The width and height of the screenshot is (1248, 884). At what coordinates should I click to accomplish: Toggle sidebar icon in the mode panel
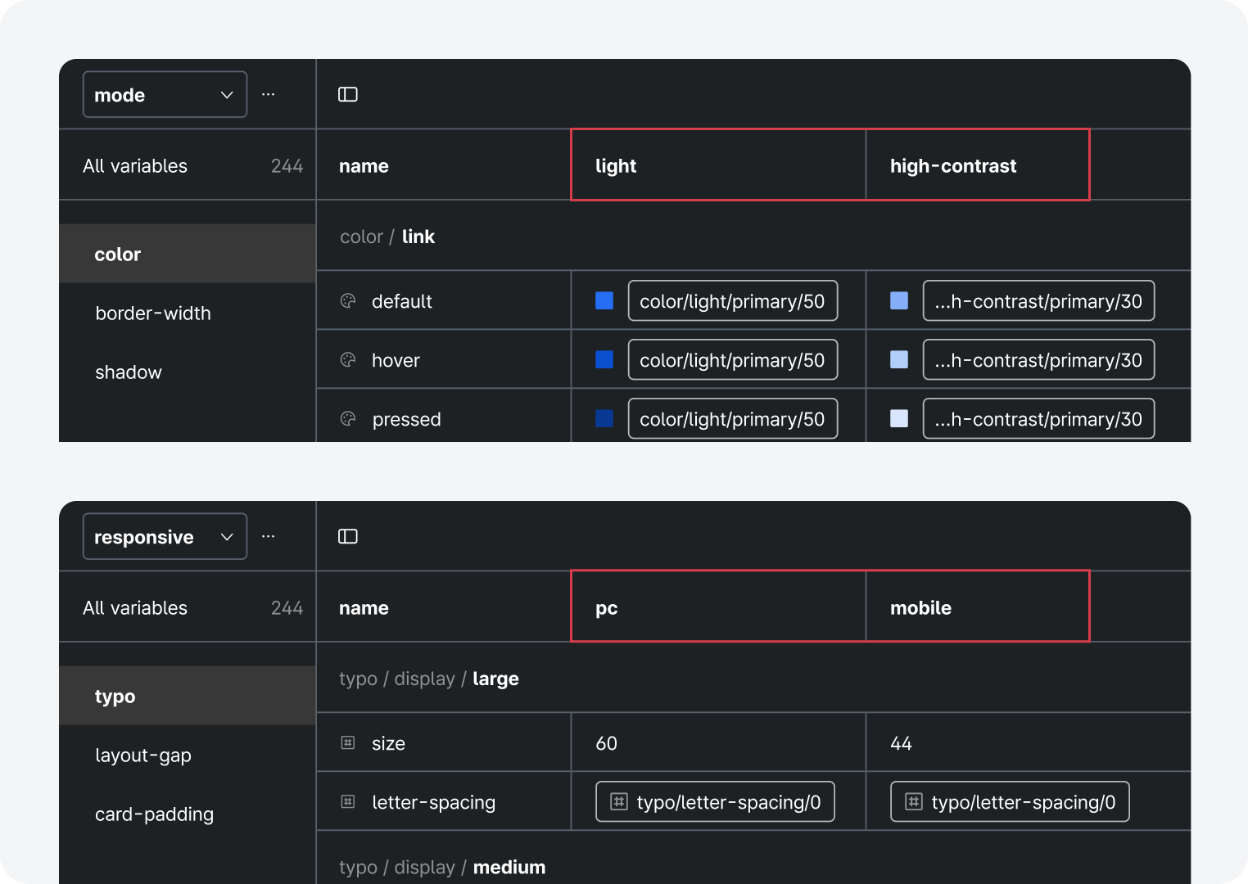348,94
